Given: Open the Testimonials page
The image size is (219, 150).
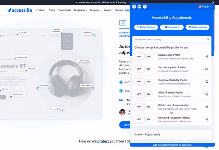Looking at the screenshot, I should tap(65, 10).
